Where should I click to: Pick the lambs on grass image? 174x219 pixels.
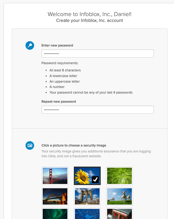click(119, 197)
